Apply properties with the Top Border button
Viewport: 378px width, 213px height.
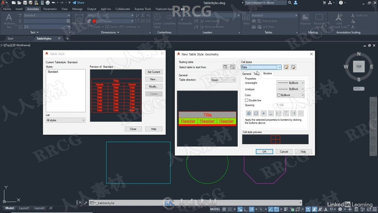[x=286, y=113]
